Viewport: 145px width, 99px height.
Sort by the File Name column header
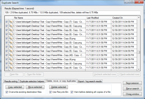[x=49, y=18]
